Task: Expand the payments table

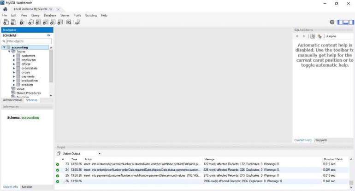Action: point(14,76)
